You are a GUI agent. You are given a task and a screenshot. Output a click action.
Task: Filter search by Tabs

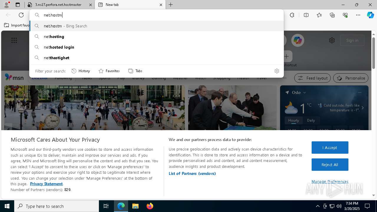click(x=135, y=71)
